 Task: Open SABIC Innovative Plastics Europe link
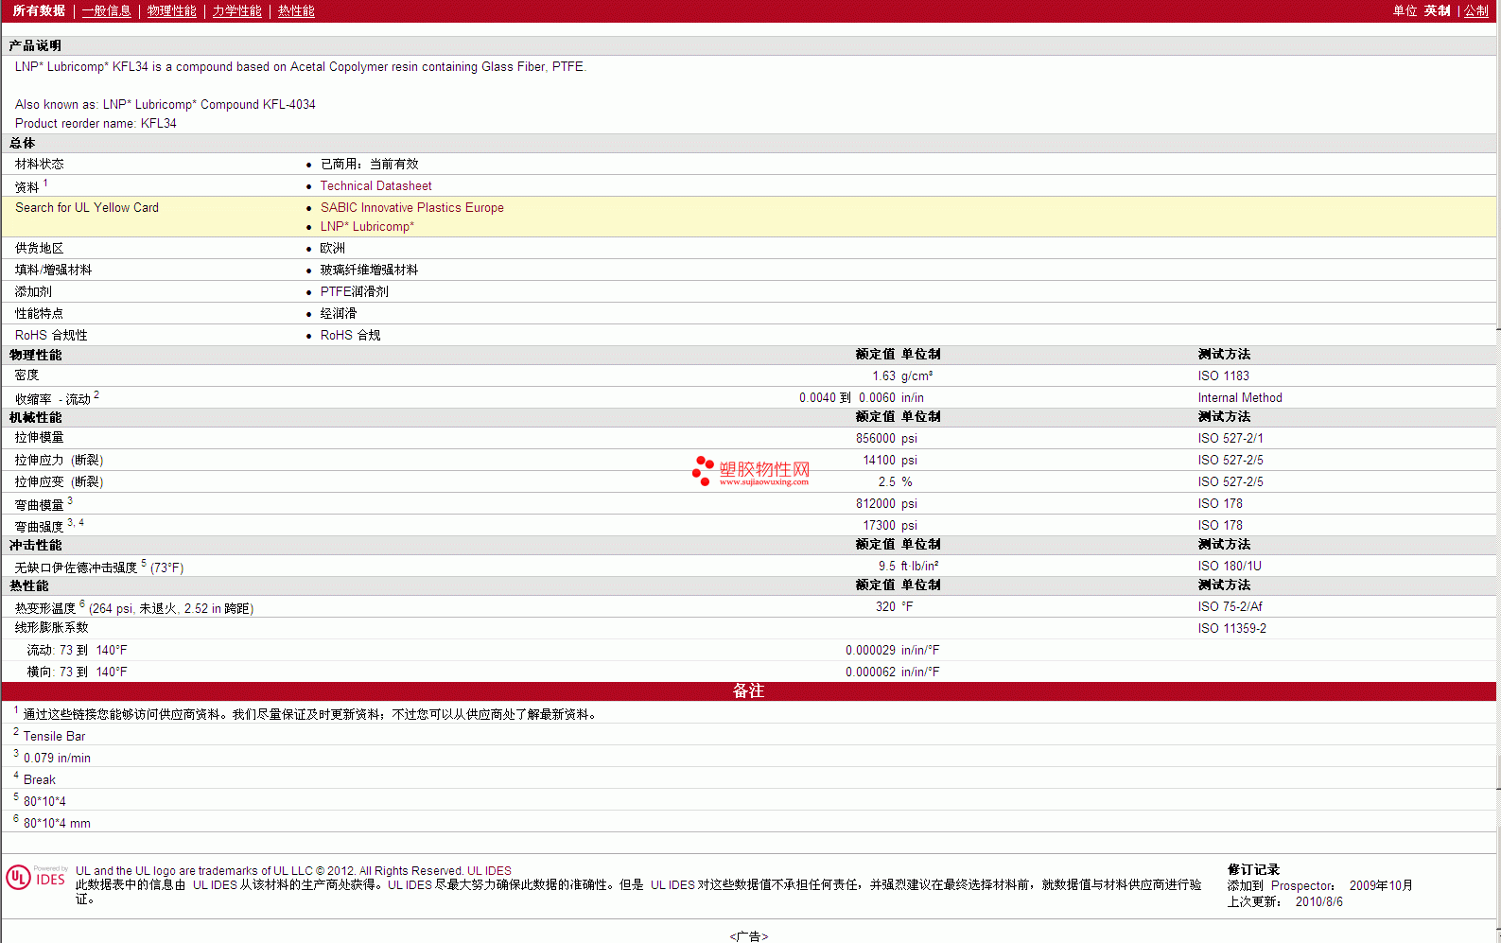pos(411,208)
